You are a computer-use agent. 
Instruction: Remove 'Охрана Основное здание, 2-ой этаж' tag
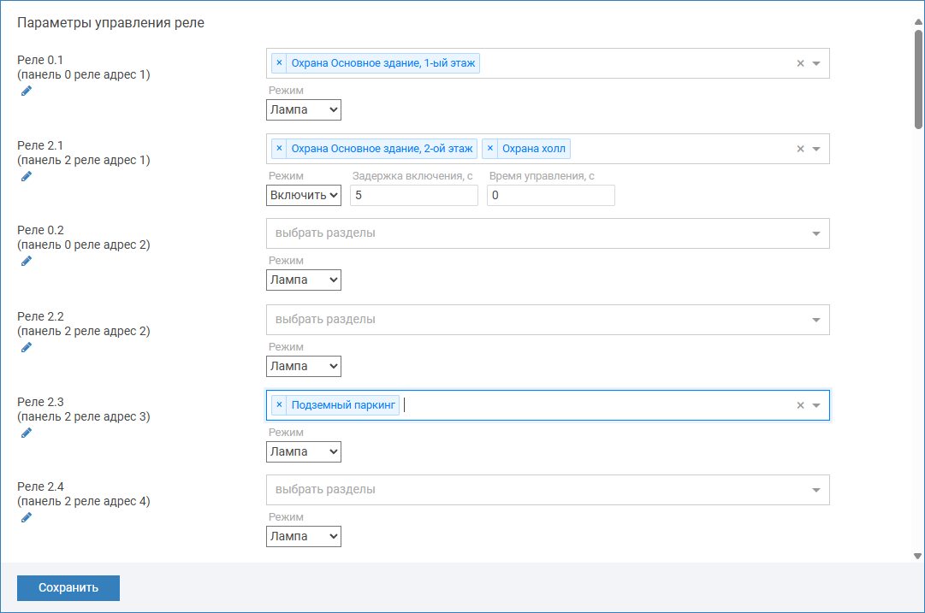(279, 149)
